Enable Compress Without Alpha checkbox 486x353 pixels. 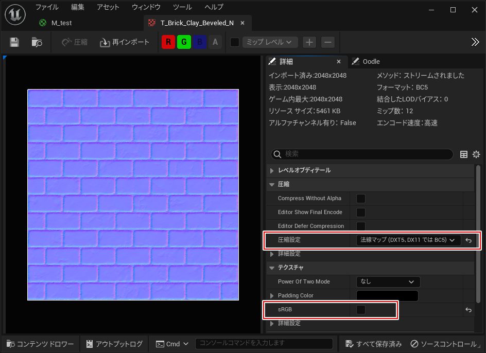pos(361,199)
